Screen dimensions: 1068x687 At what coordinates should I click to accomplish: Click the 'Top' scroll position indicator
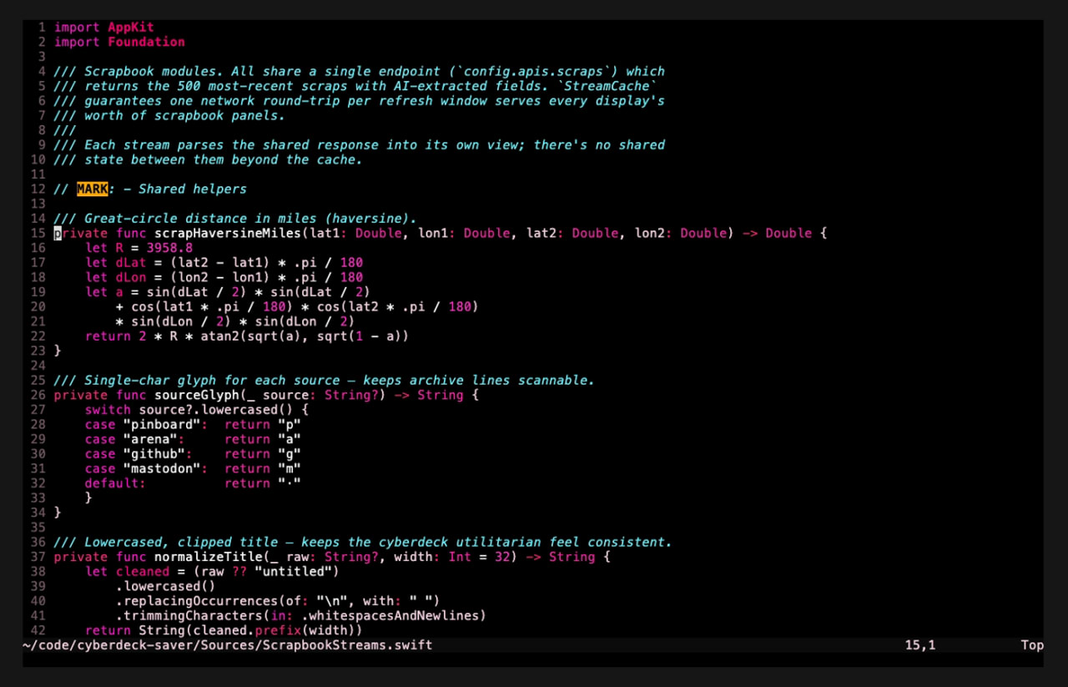[1032, 645]
